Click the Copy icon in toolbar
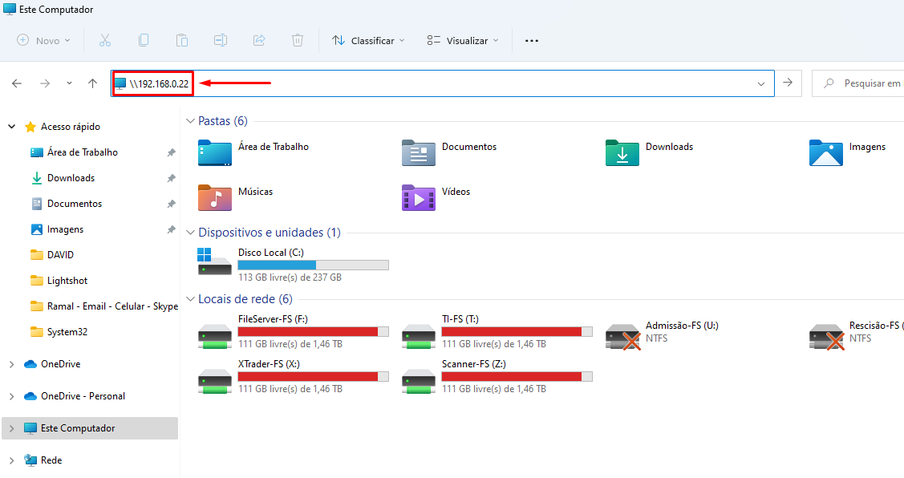The width and height of the screenshot is (904, 478). click(144, 40)
